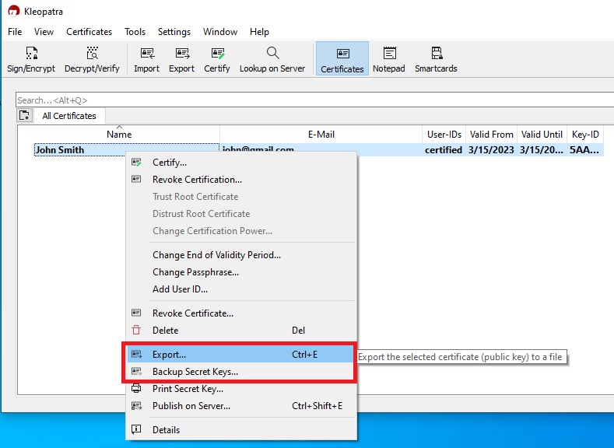This screenshot has width=614, height=448.
Task: Open the Sign/Encrypt toolbar tool
Action: pos(31,59)
